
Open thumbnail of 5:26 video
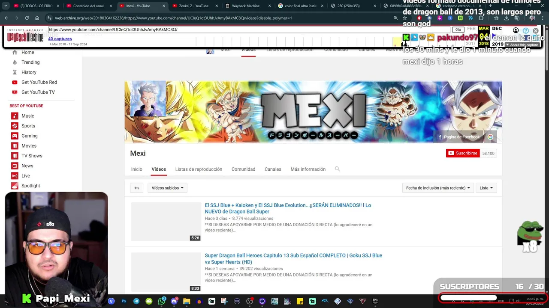coord(166,222)
